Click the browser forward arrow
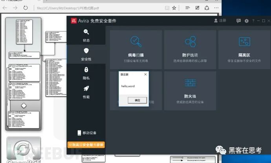The height and width of the screenshot is (163, 271). tap(15, 8)
